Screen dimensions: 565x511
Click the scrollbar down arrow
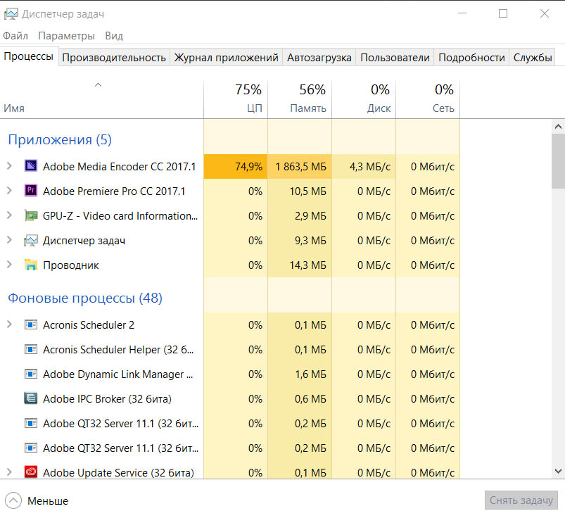[x=558, y=471]
